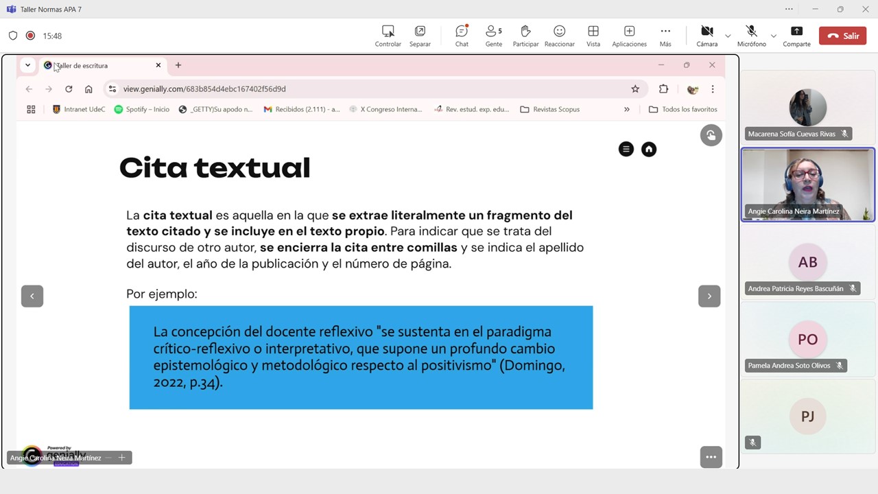The image size is (878, 494).
Task: Click the shield privacy icon
Action: (x=13, y=36)
